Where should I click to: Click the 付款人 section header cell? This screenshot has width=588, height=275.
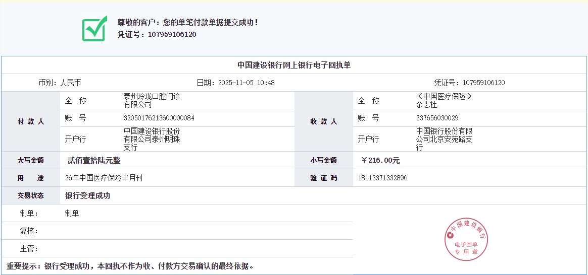click(x=31, y=121)
